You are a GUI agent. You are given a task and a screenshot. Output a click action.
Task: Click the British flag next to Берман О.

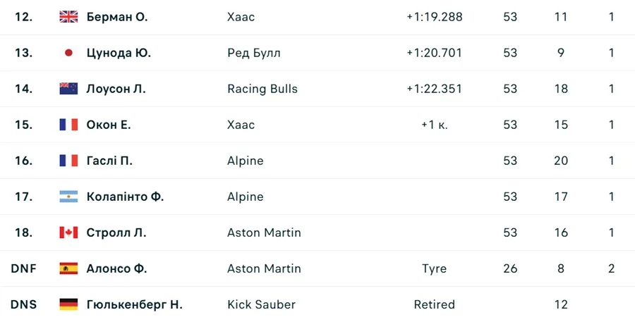coord(68,17)
